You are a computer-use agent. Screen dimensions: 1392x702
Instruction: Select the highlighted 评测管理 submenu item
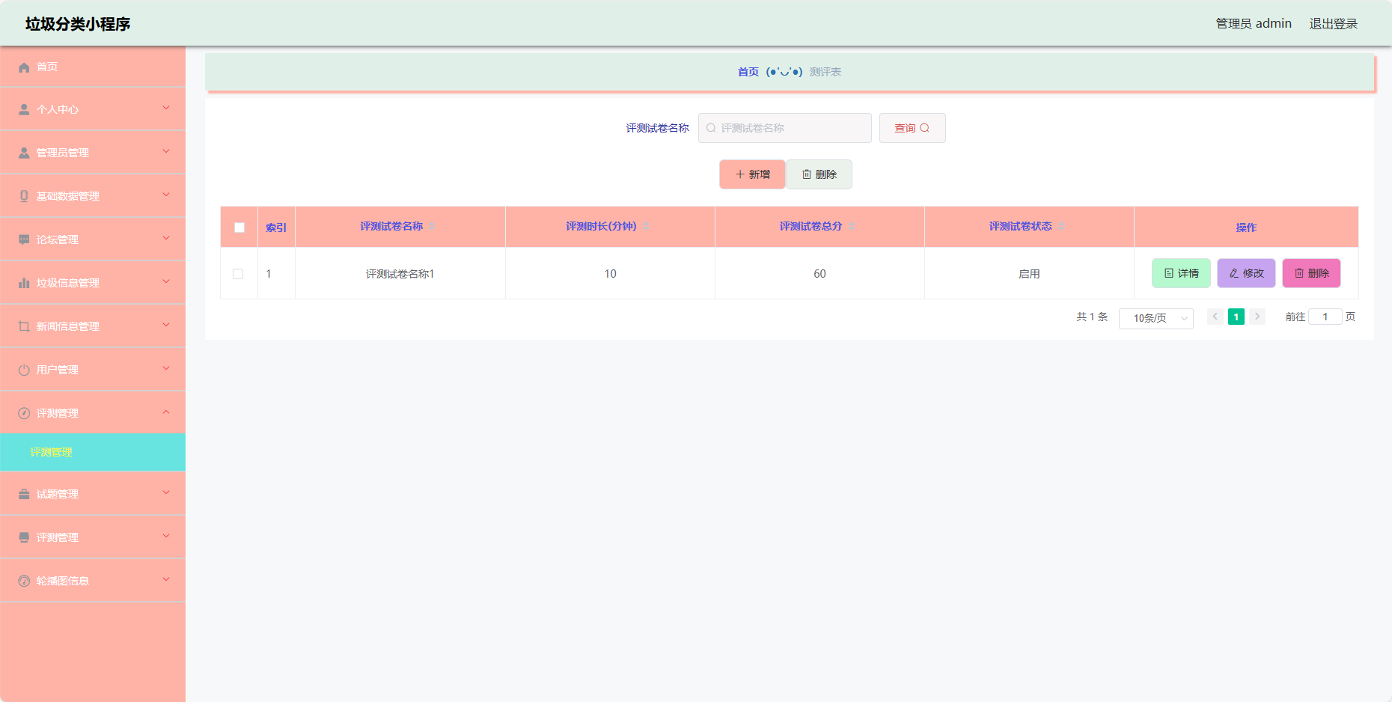93,452
